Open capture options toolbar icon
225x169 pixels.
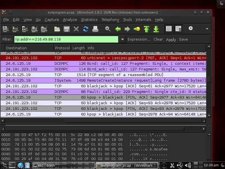(x=15, y=29)
